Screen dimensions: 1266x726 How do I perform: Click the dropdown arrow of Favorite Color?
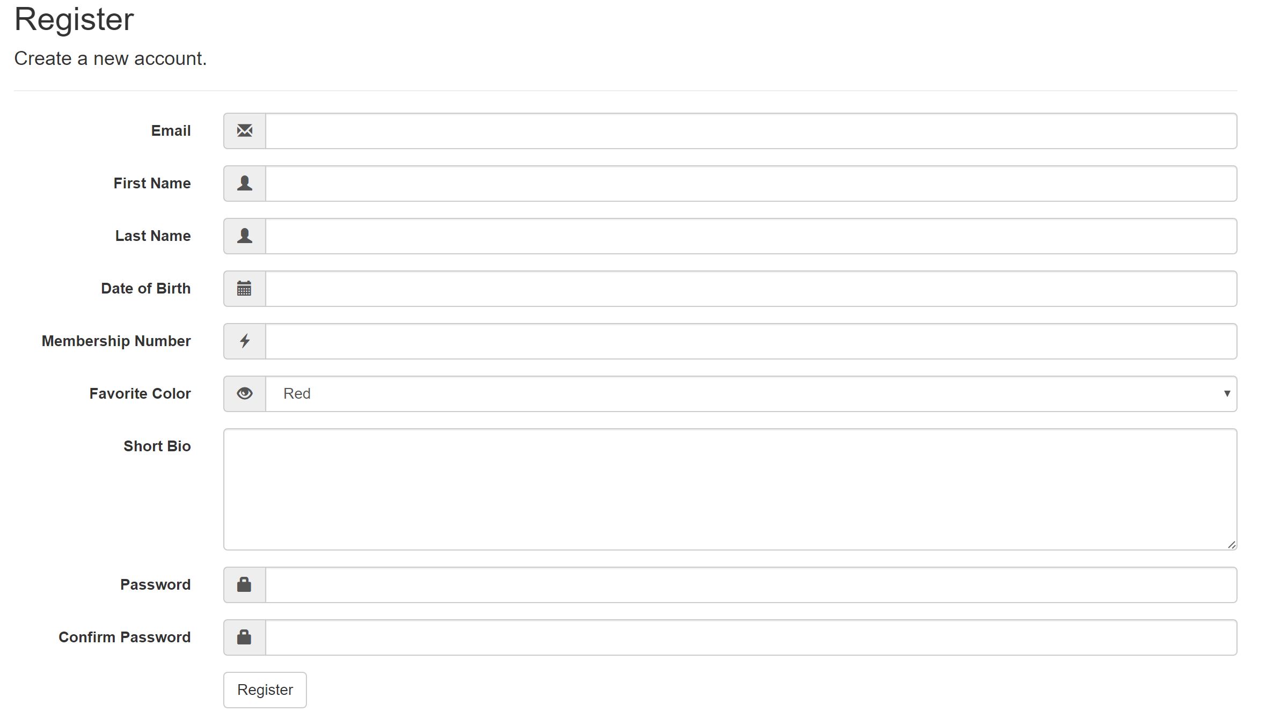pyautogui.click(x=1227, y=394)
